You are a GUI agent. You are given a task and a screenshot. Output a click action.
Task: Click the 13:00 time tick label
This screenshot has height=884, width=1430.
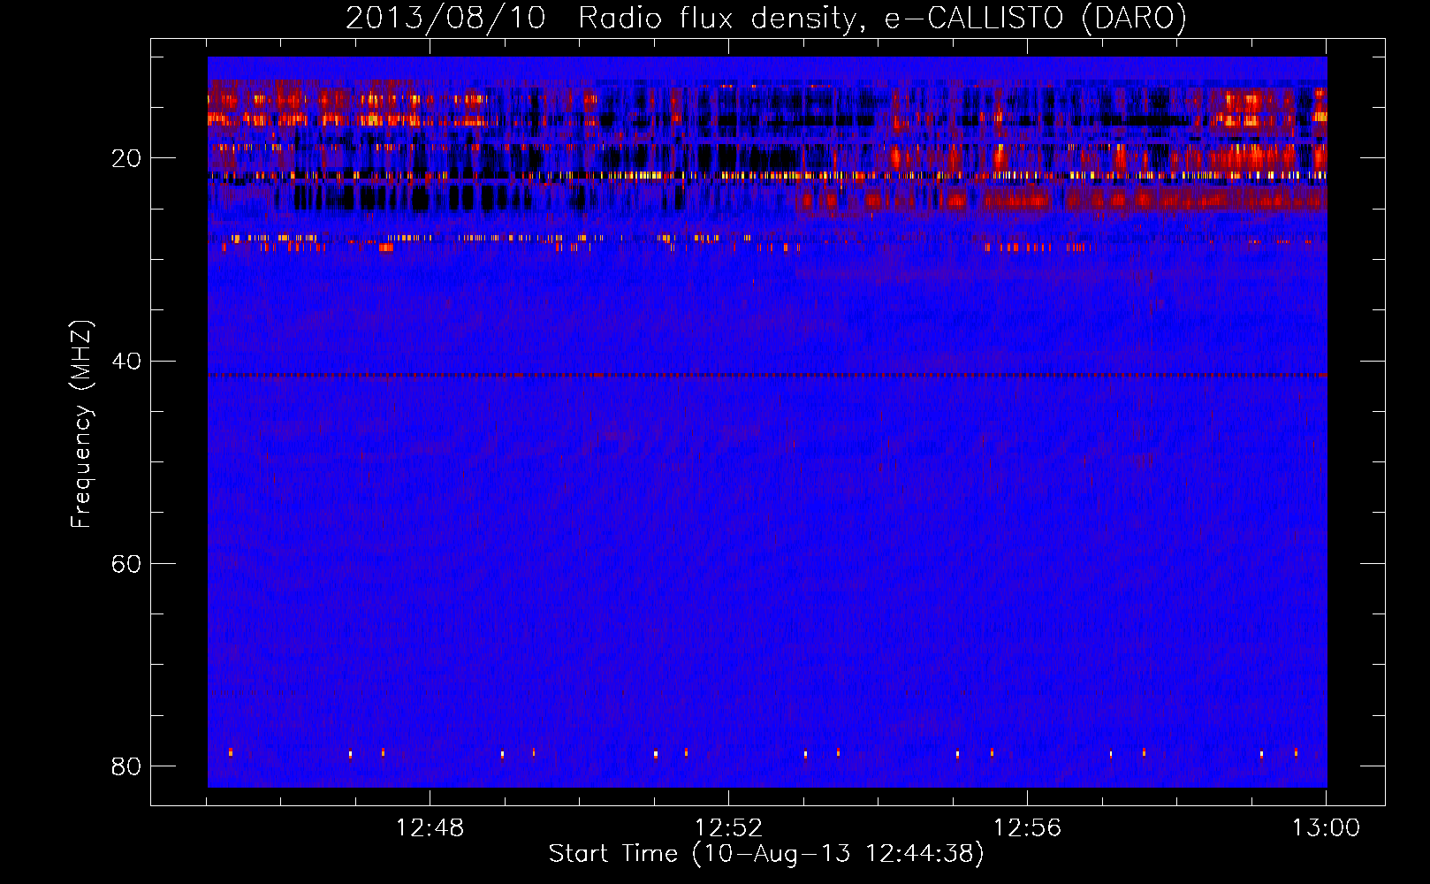1326,828
